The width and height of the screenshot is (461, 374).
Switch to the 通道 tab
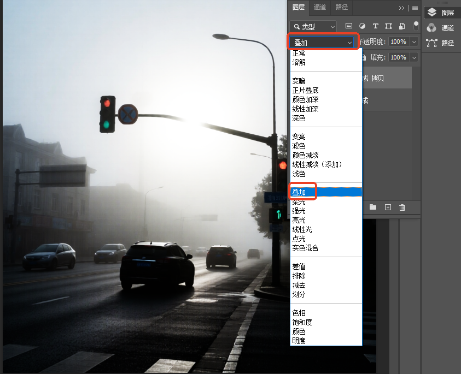319,7
